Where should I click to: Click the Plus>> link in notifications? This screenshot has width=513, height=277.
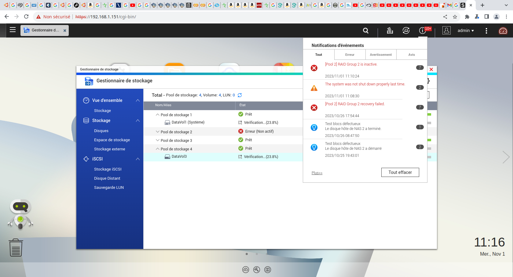pyautogui.click(x=317, y=173)
